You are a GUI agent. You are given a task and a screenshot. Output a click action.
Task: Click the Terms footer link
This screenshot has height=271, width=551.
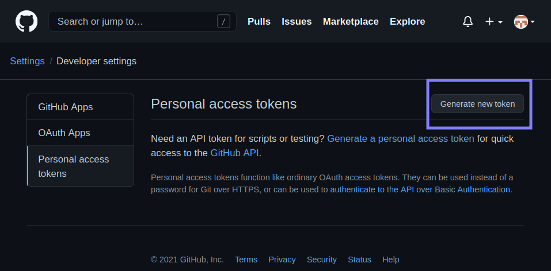pos(246,260)
